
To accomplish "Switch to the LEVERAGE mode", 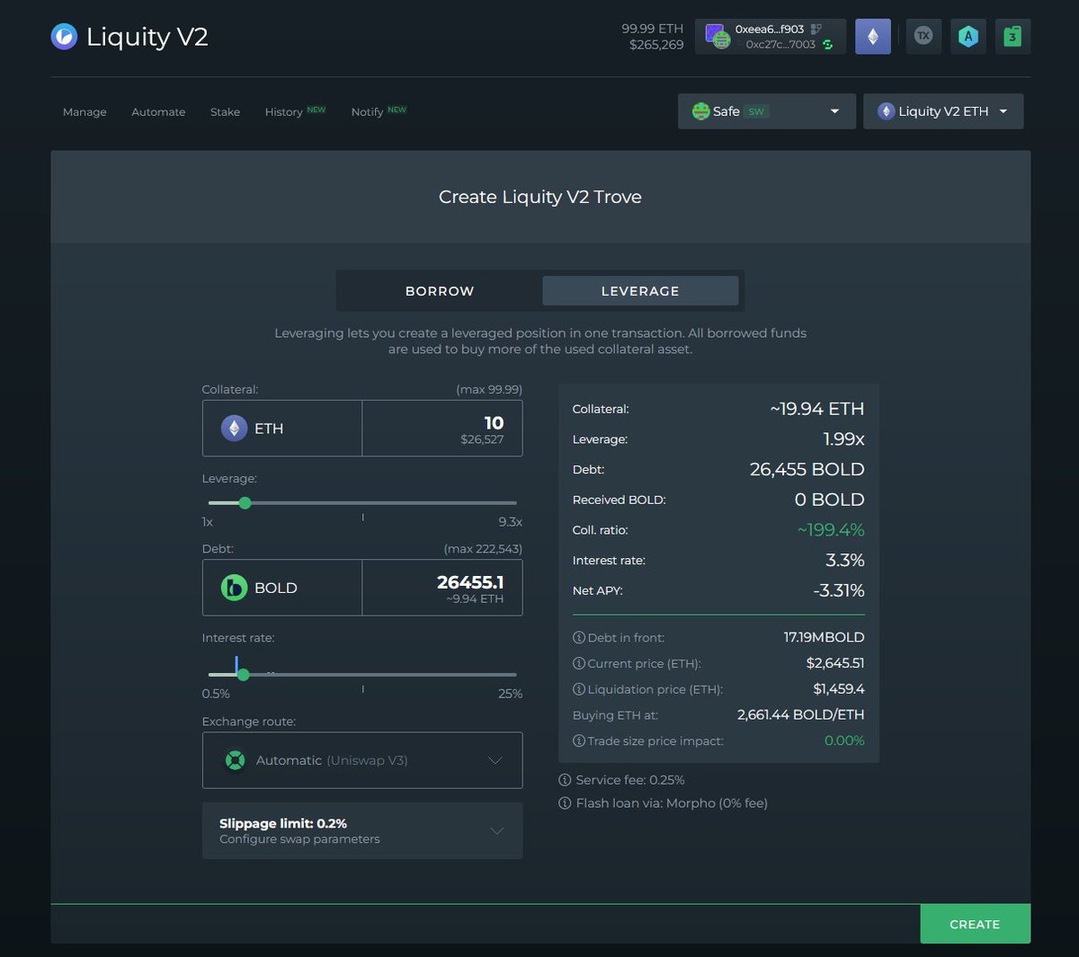I will pos(640,291).
